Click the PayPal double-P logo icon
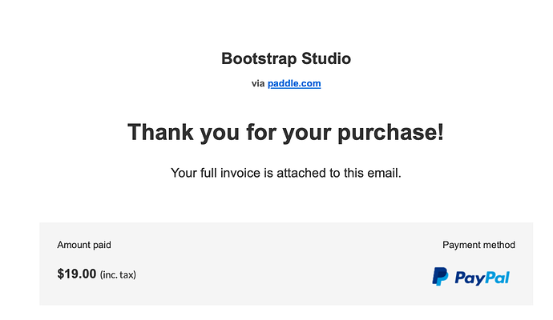The height and width of the screenshot is (320, 553). tap(440, 277)
